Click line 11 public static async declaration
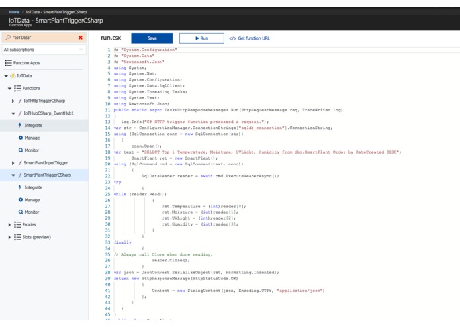Viewport: 460px width, 327px height. (228, 110)
